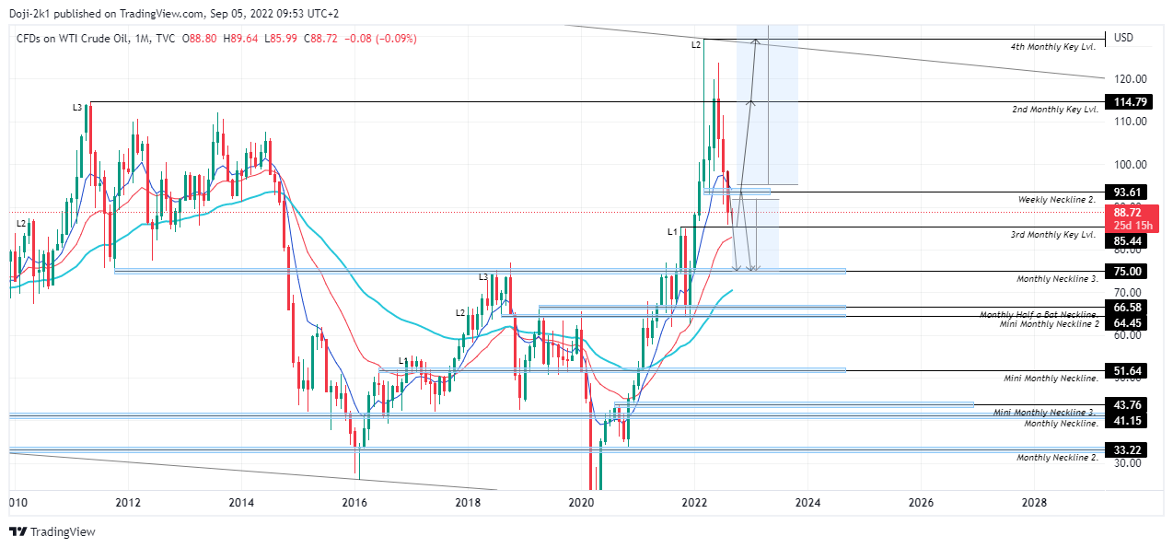Click the 2014 label on time axis
The height and width of the screenshot is (548, 1173).
tap(241, 503)
